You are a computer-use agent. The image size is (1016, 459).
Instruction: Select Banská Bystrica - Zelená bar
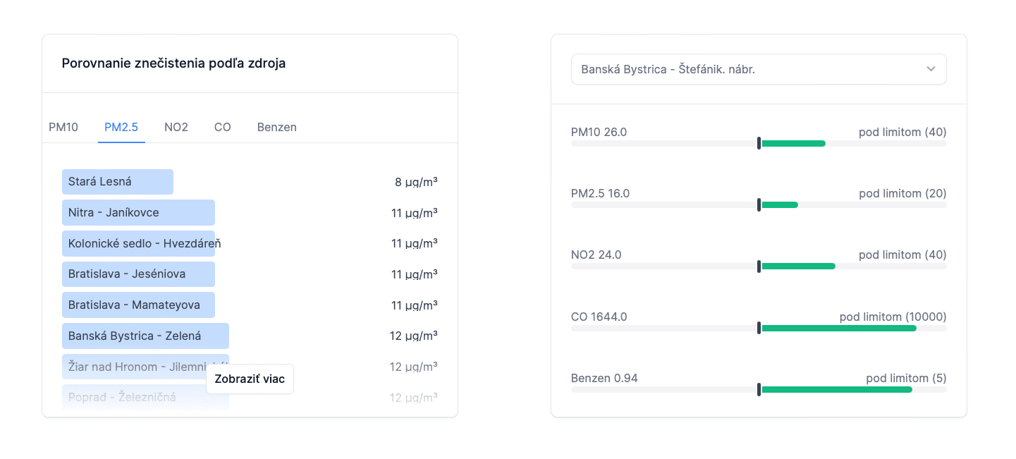pos(145,336)
